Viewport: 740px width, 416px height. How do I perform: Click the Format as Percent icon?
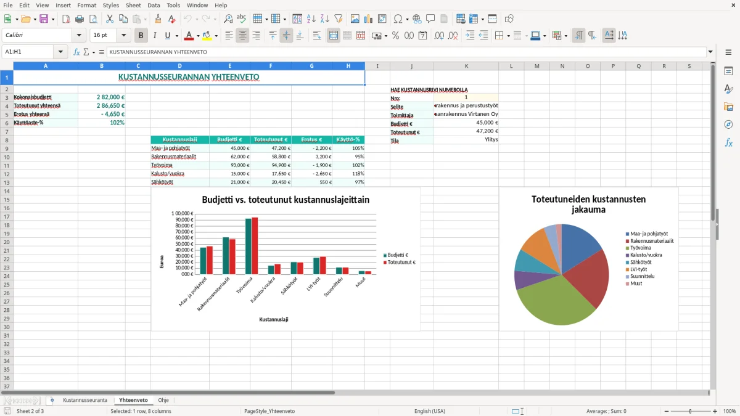[395, 36]
